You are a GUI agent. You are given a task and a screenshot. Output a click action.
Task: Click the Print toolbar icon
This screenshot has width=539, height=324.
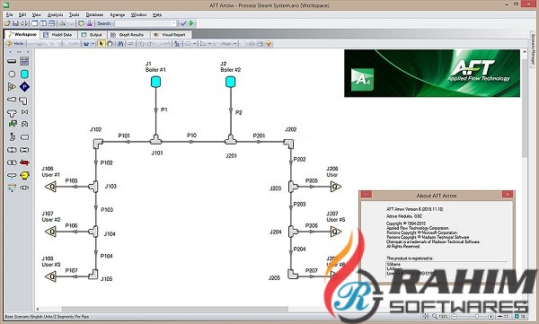pos(24,23)
